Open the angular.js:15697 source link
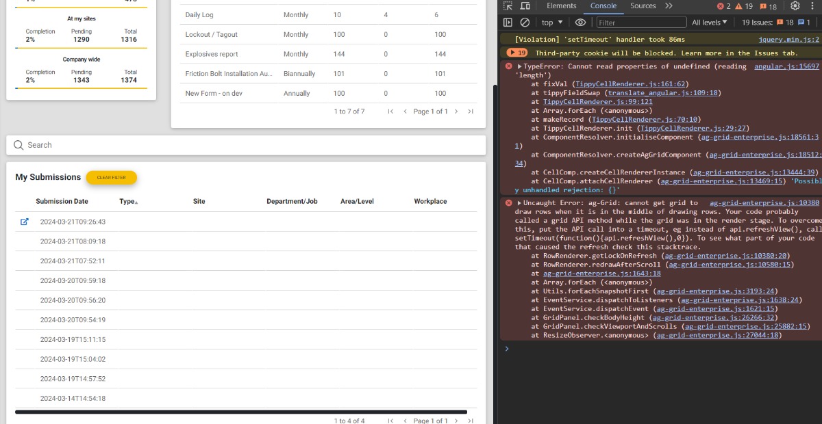The height and width of the screenshot is (424, 822). point(786,66)
